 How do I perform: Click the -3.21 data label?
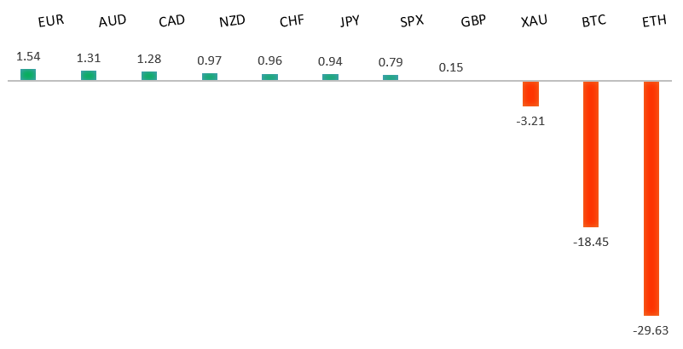530,121
